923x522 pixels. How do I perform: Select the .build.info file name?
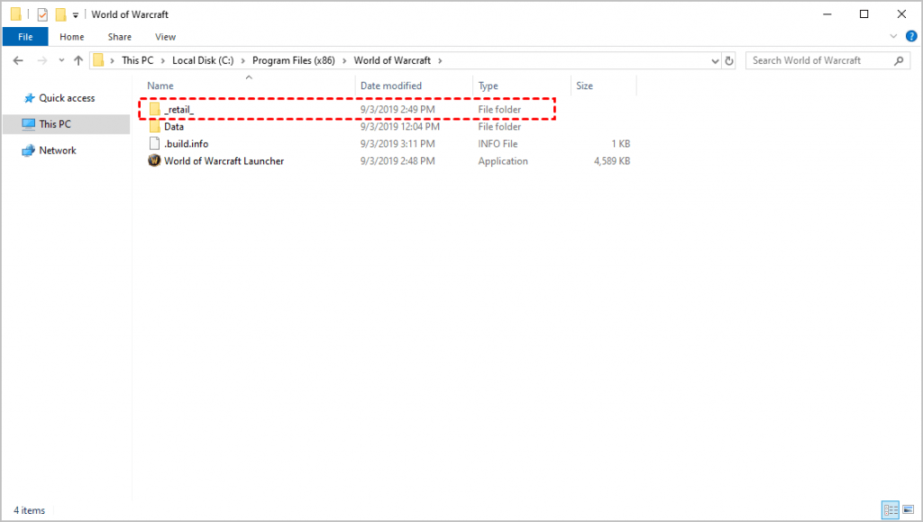[x=186, y=143]
